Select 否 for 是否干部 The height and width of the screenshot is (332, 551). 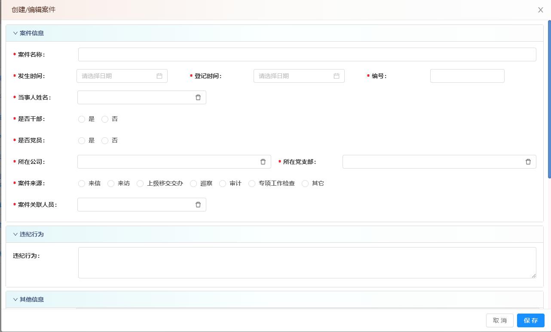pos(105,119)
